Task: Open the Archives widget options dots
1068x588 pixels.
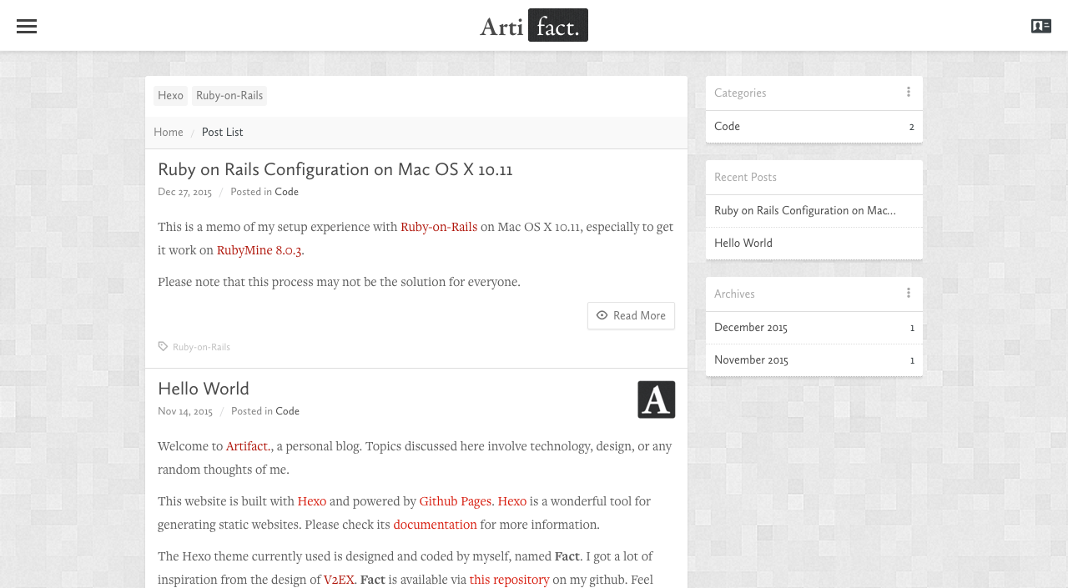Action: 909,294
